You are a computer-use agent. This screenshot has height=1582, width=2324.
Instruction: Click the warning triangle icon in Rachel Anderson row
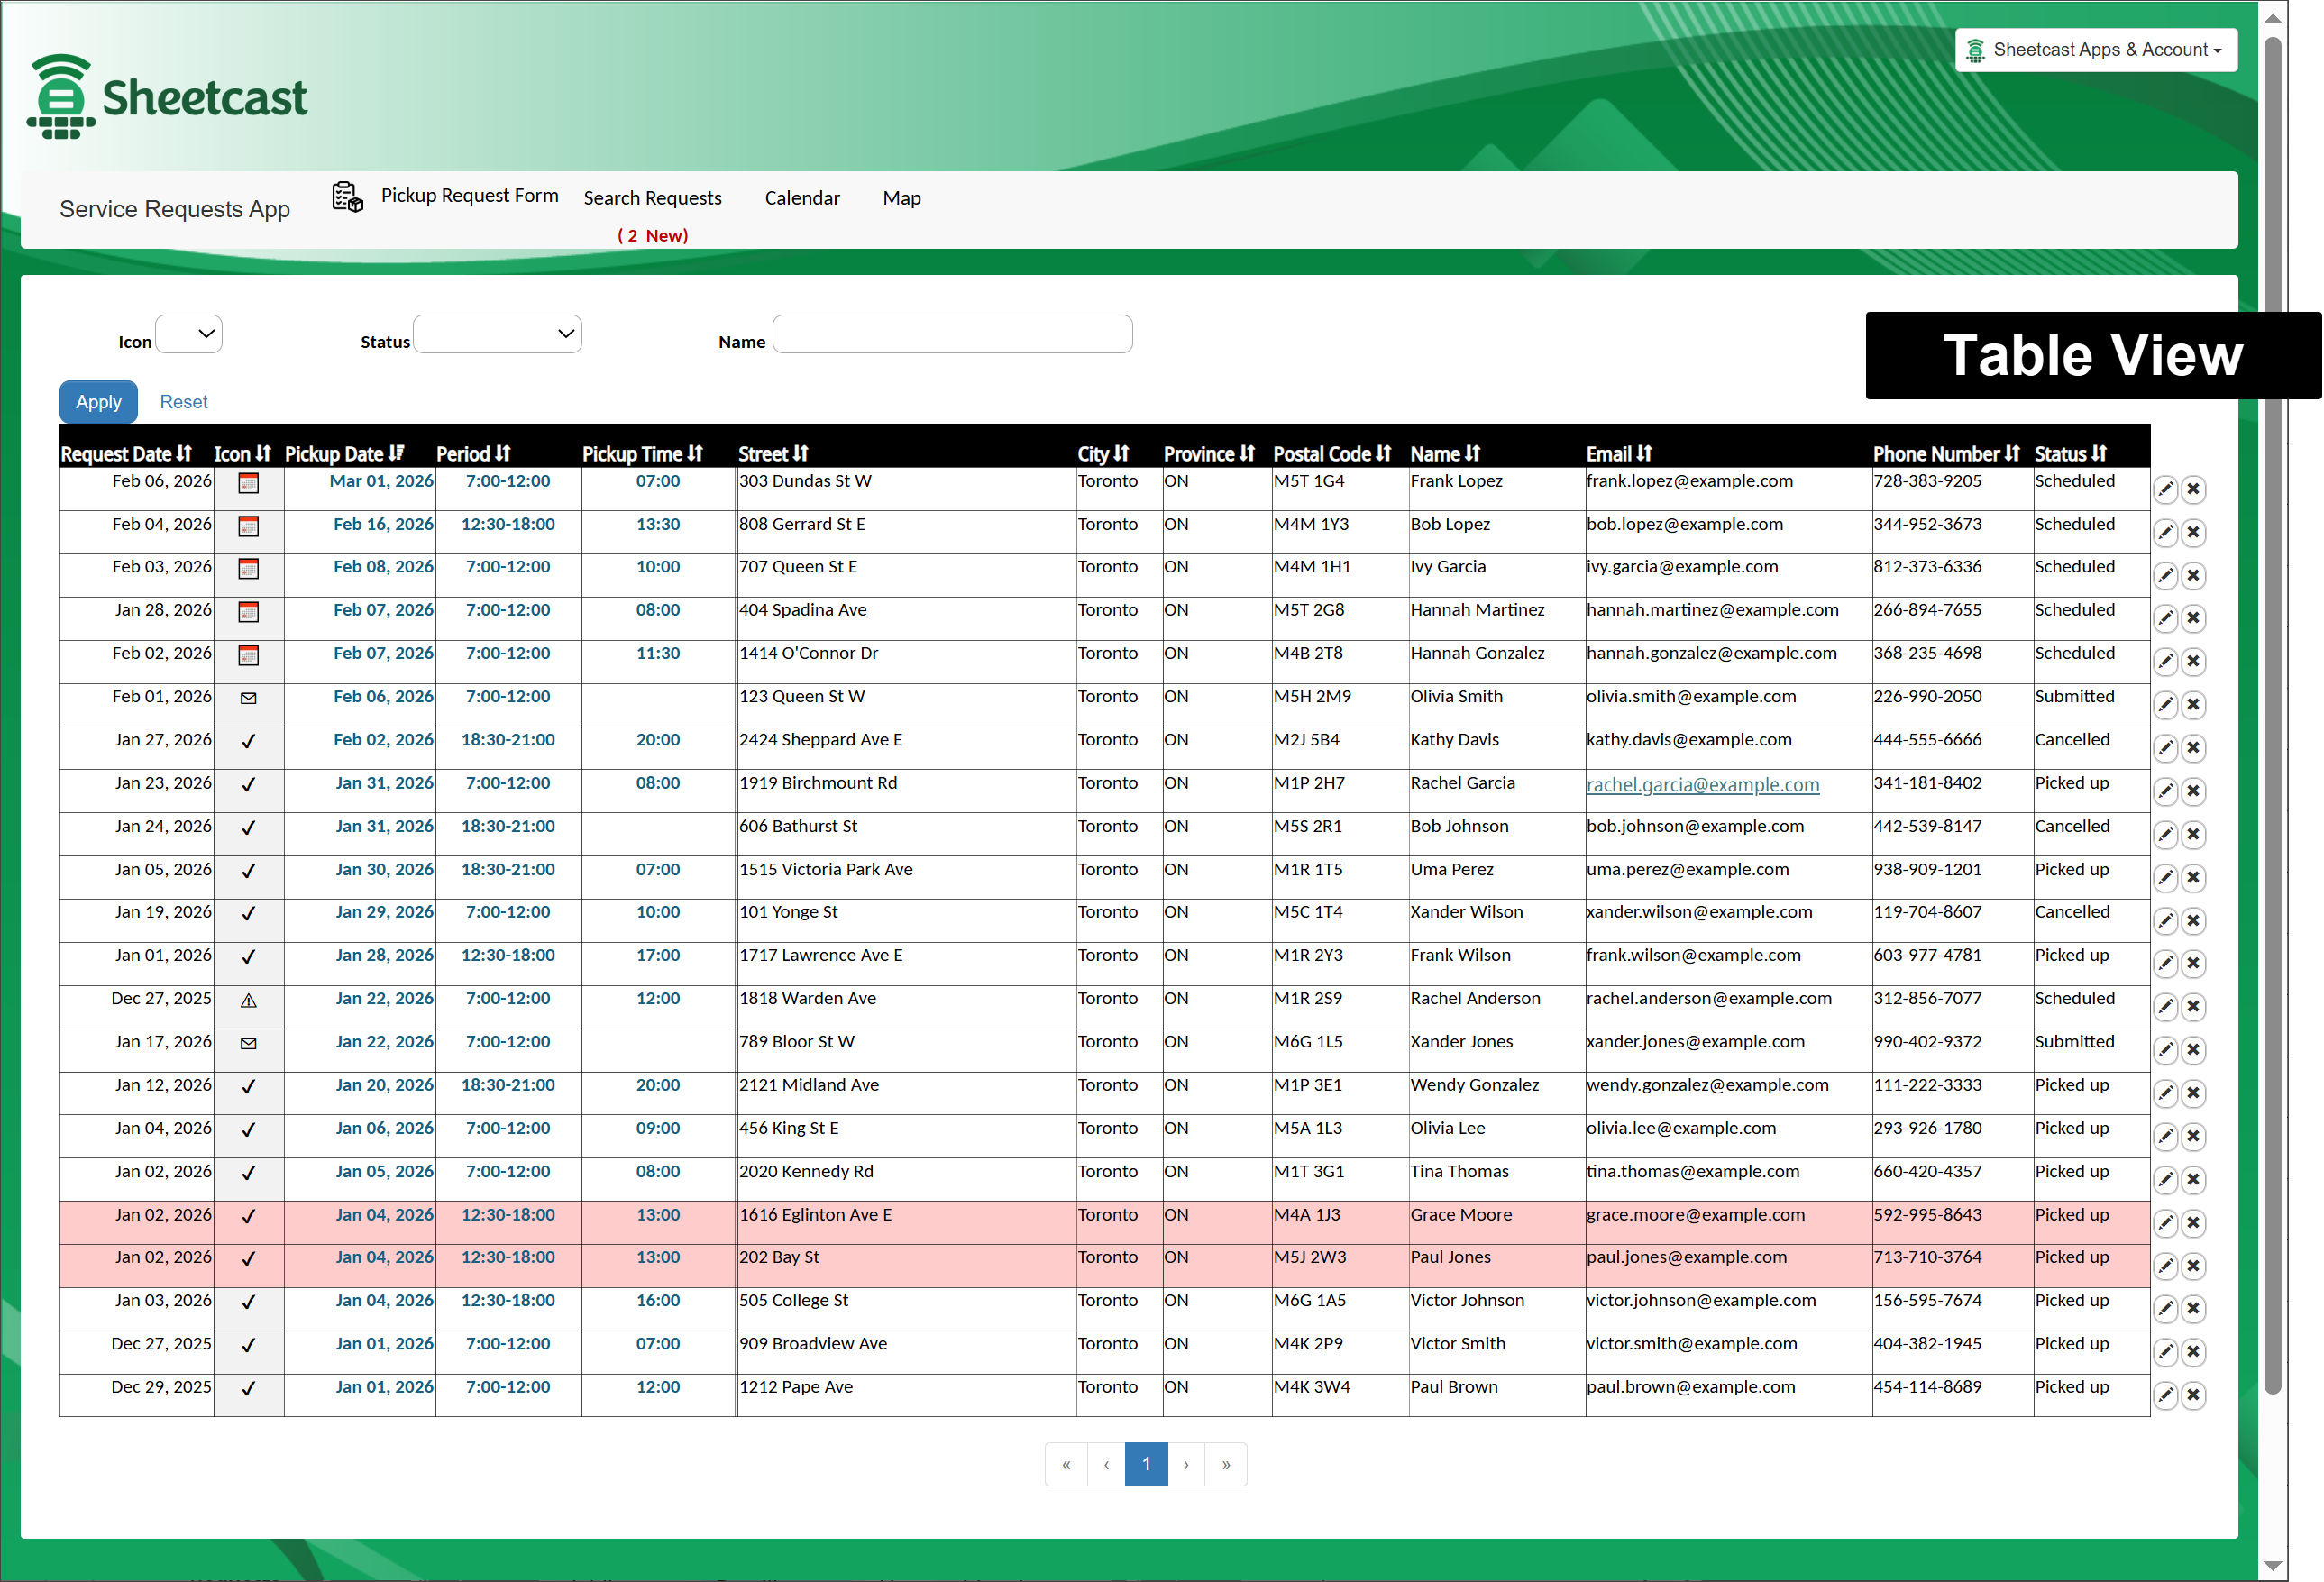249,1000
